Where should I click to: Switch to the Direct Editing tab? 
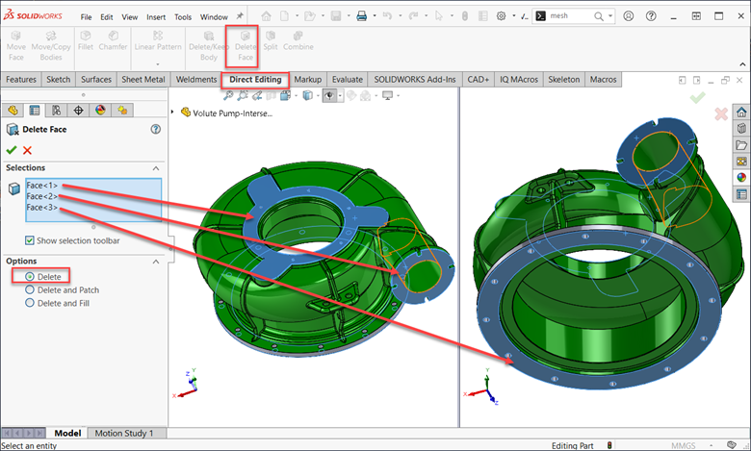click(x=255, y=80)
